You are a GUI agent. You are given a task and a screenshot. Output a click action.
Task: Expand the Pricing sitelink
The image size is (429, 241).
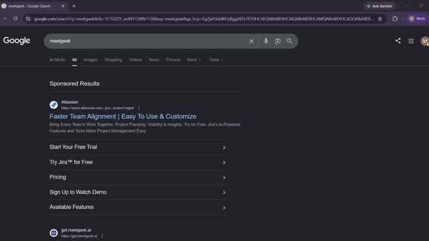tap(137, 177)
